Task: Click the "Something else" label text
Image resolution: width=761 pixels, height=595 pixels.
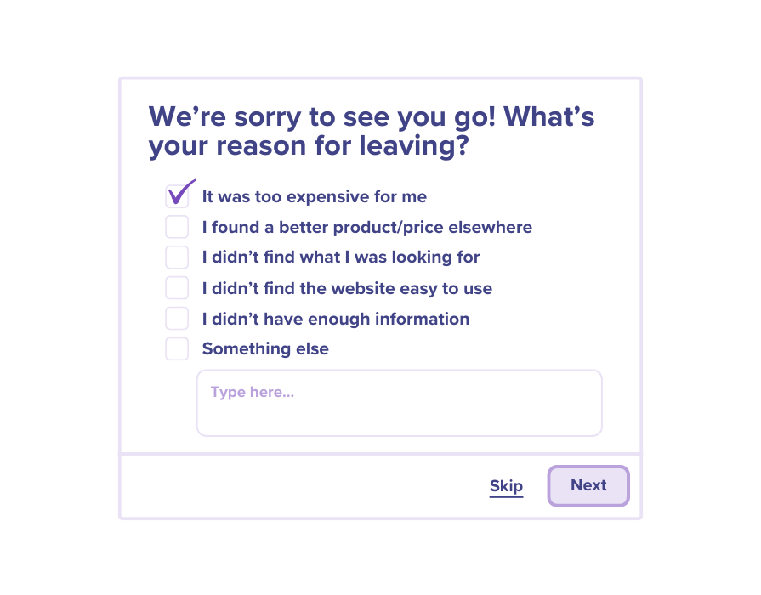Action: tap(264, 348)
